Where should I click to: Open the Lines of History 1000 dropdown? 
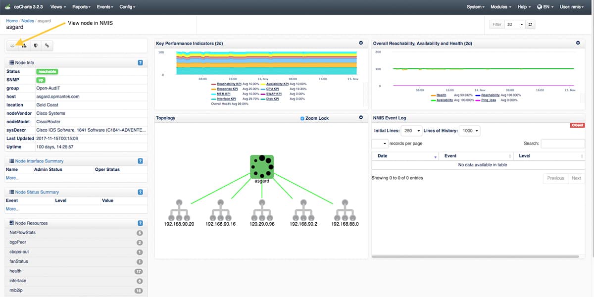(x=470, y=131)
